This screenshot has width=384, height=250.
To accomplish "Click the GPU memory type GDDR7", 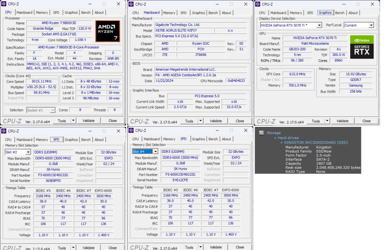I will coord(356,80).
